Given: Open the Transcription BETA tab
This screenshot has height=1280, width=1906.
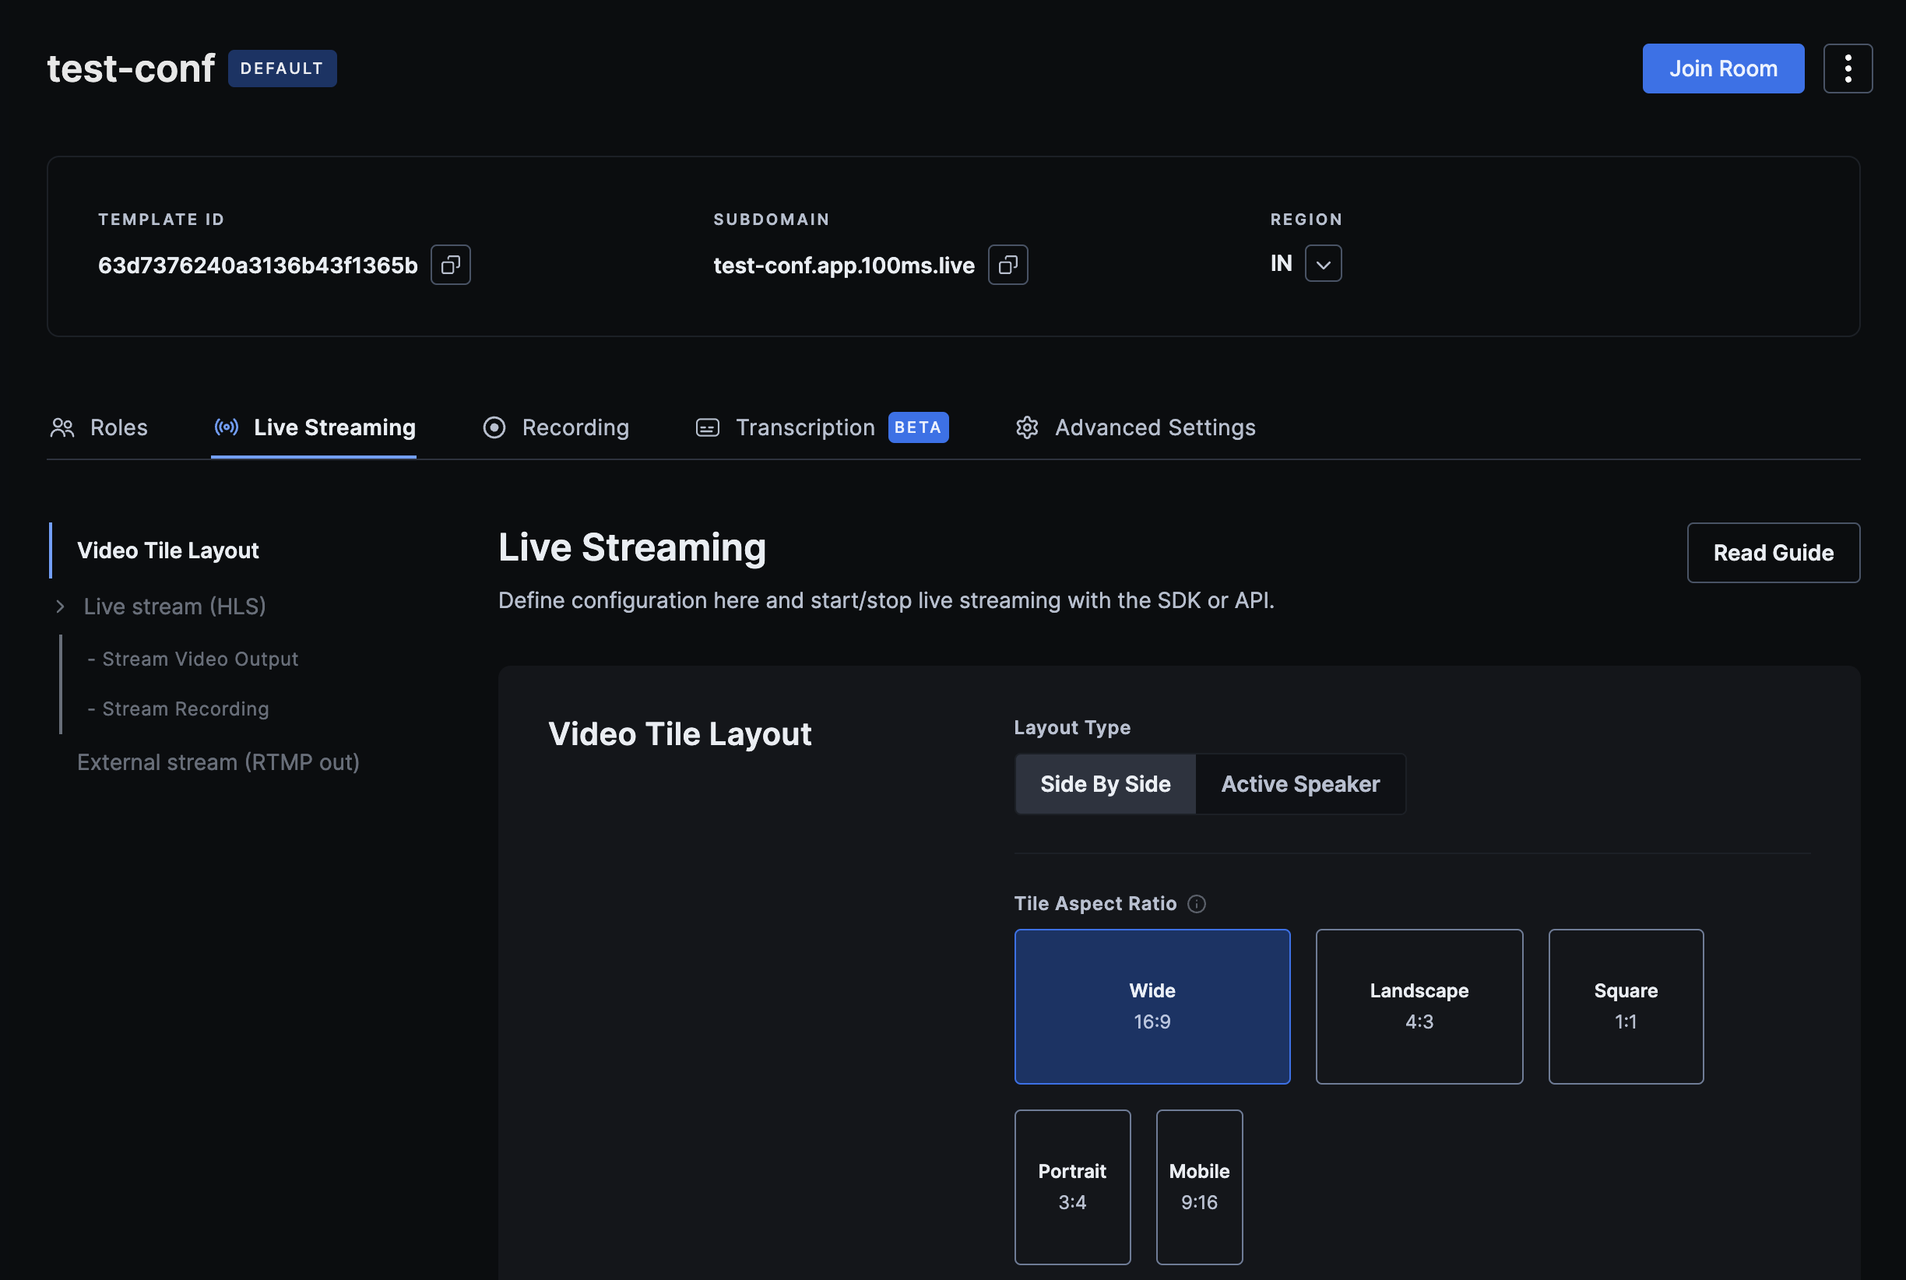Looking at the screenshot, I should (805, 427).
